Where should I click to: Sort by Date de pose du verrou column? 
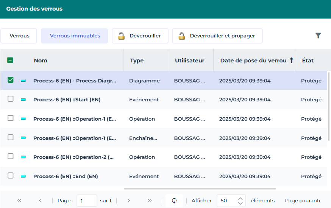(x=254, y=61)
